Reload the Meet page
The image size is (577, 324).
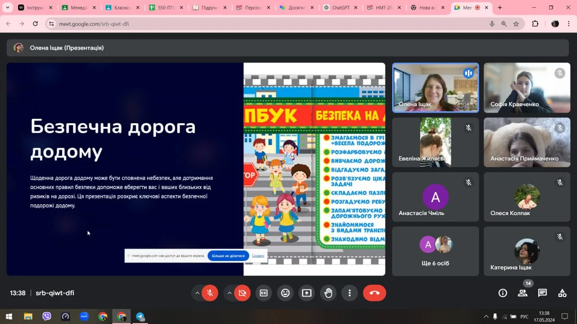click(35, 24)
